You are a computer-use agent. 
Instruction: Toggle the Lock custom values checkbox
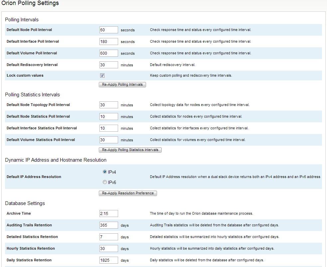[x=102, y=75]
